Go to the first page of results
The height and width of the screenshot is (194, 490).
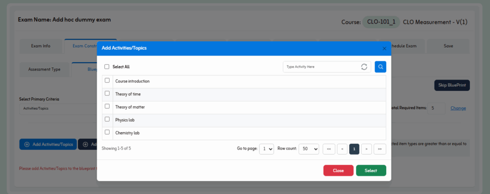tap(329, 149)
